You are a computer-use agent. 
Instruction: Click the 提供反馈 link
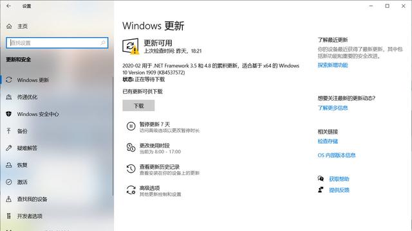[x=339, y=190]
